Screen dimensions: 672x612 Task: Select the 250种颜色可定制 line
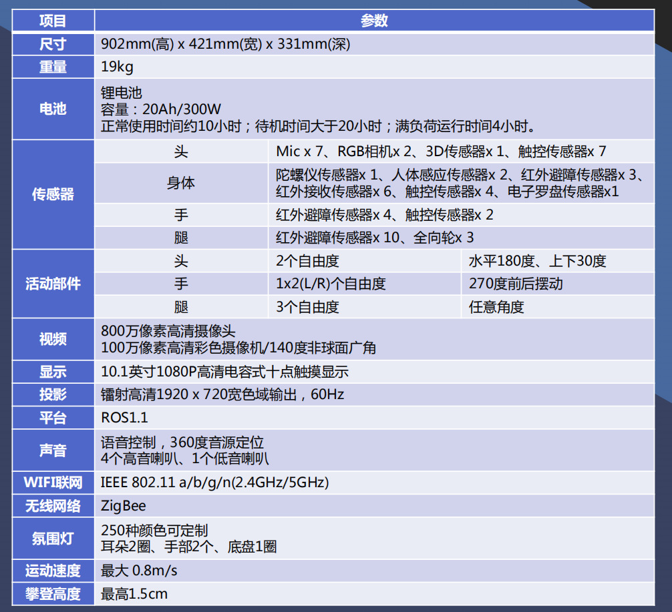tap(154, 531)
